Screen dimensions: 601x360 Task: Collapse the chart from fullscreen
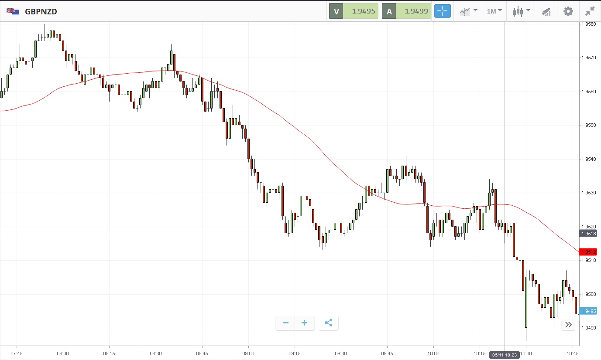[590, 11]
